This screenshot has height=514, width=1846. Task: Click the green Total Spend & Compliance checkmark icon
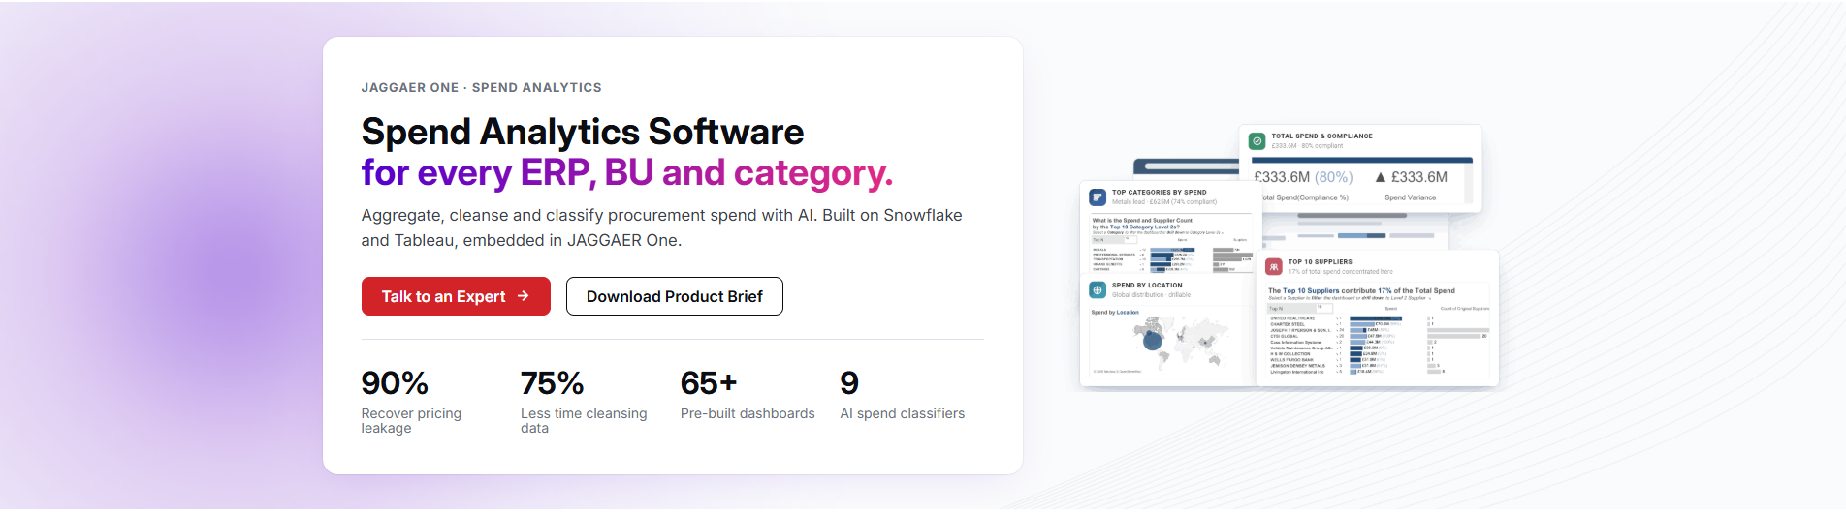coord(1257,140)
